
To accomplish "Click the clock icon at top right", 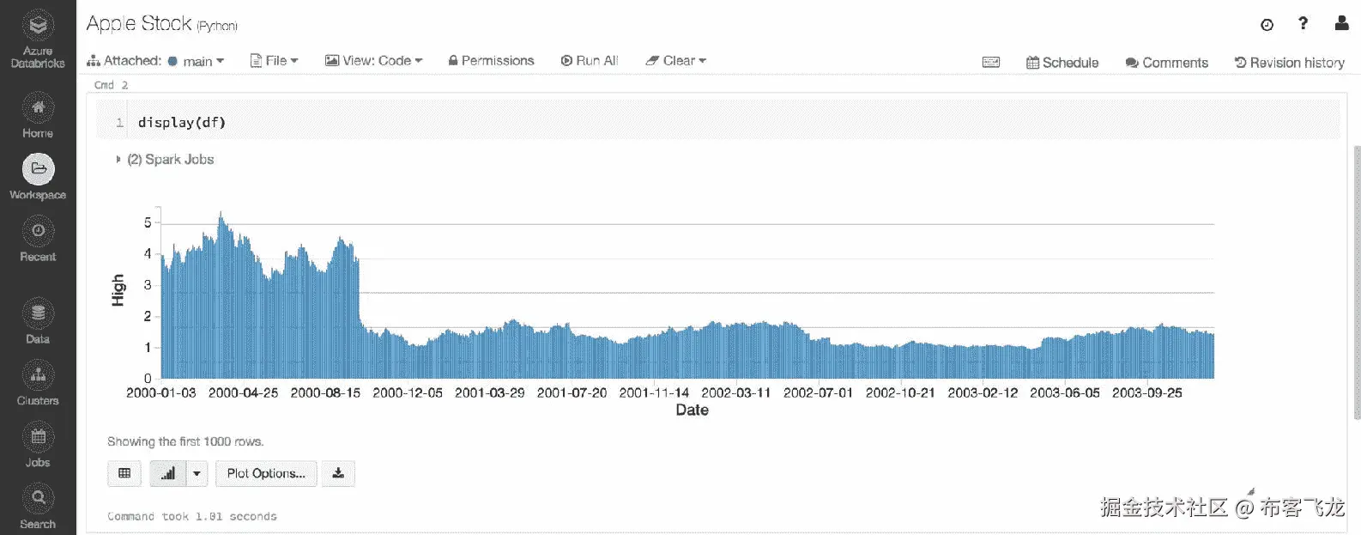I will [x=1267, y=25].
